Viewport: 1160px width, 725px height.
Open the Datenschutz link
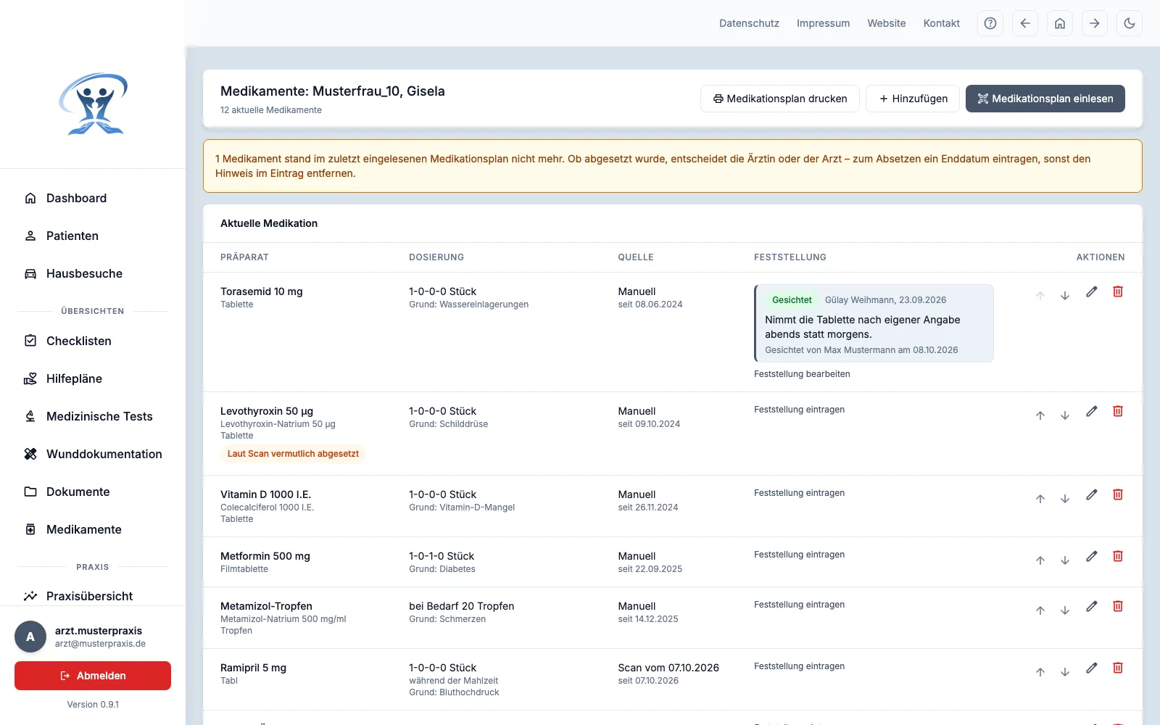[749, 23]
